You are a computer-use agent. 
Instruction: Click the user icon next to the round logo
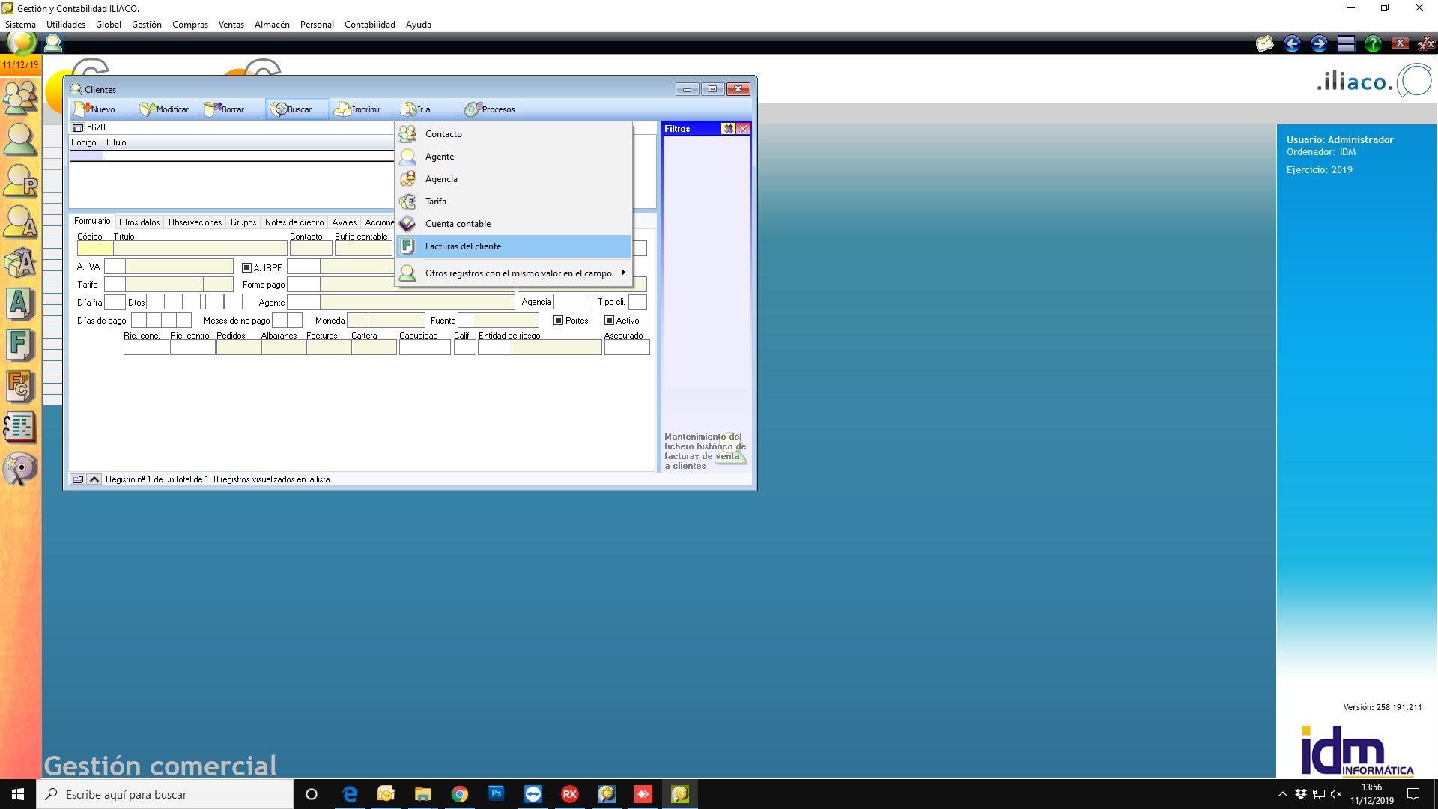tap(53, 43)
